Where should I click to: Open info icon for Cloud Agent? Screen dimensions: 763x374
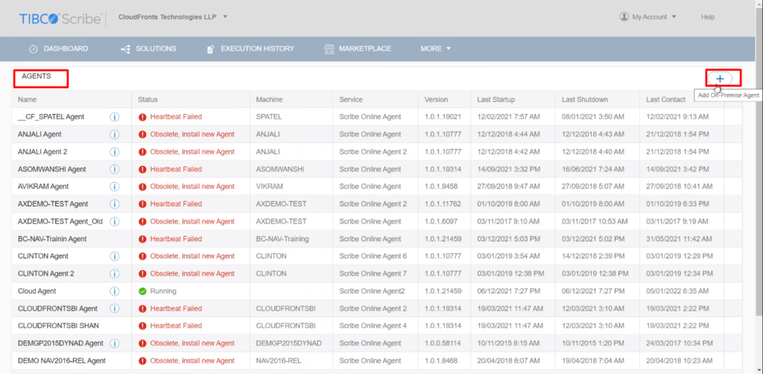click(114, 291)
